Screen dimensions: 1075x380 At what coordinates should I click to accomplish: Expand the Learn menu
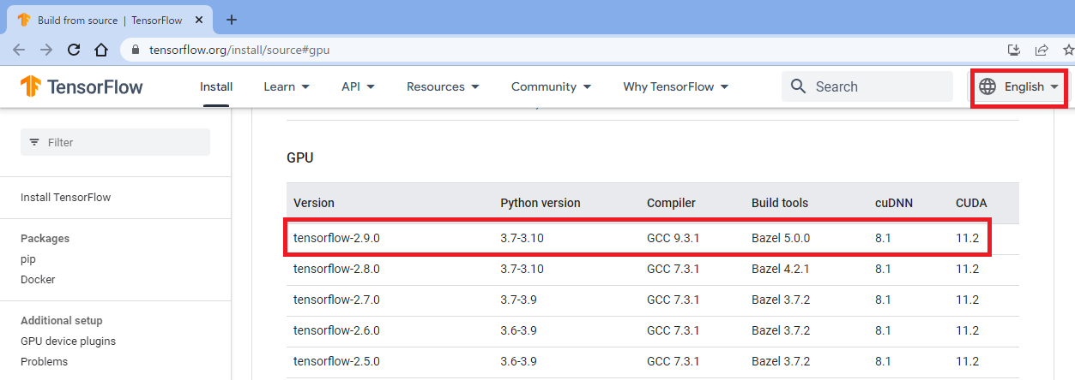(287, 86)
